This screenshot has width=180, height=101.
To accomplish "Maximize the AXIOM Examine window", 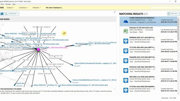I will coord(175,1).
